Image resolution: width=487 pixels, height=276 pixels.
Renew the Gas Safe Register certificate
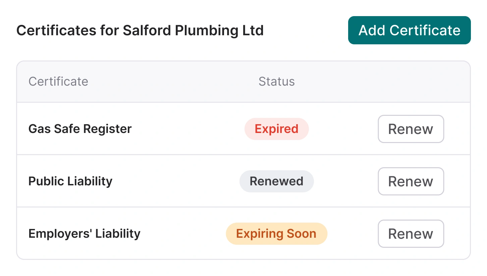[411, 129]
